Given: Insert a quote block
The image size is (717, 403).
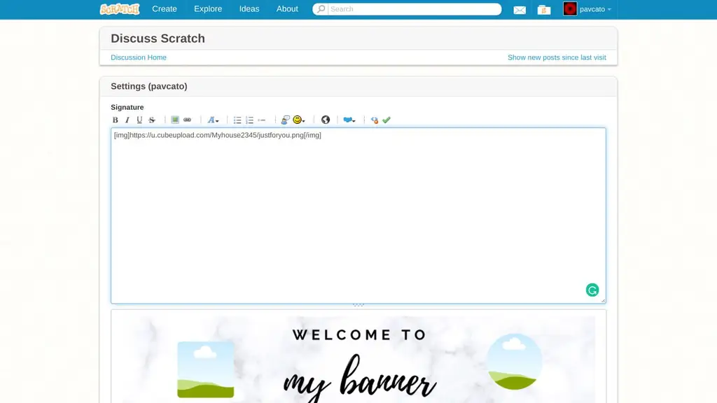Looking at the screenshot, I should coord(286,120).
